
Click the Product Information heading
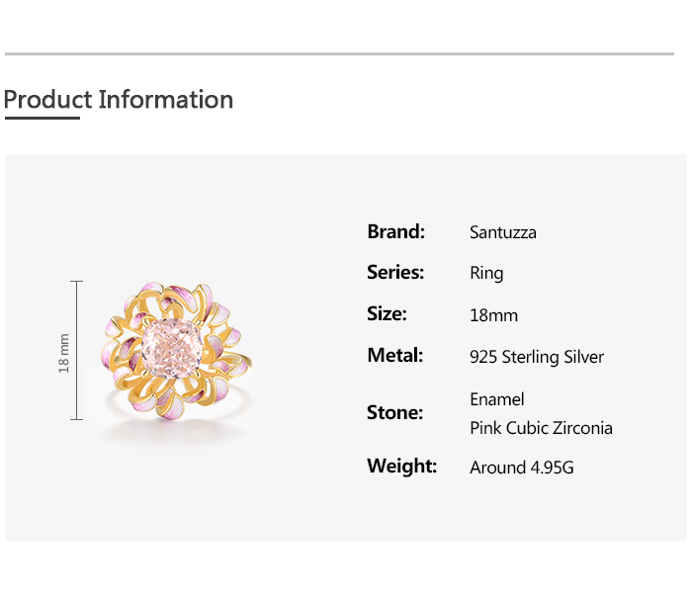click(x=119, y=100)
